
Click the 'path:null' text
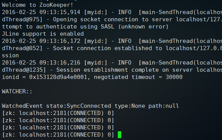[x=164, y=106]
